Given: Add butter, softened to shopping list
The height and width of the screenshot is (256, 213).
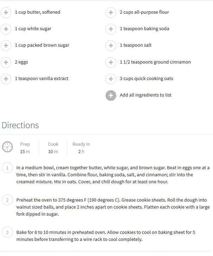Looking at the screenshot, I should click(x=6, y=13).
